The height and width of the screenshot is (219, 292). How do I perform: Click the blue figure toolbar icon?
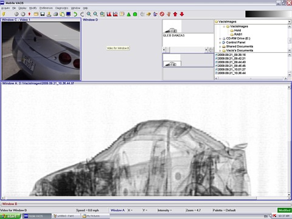[x=155, y=14]
